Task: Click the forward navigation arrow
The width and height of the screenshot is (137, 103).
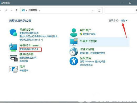Action: (x=6, y=10)
